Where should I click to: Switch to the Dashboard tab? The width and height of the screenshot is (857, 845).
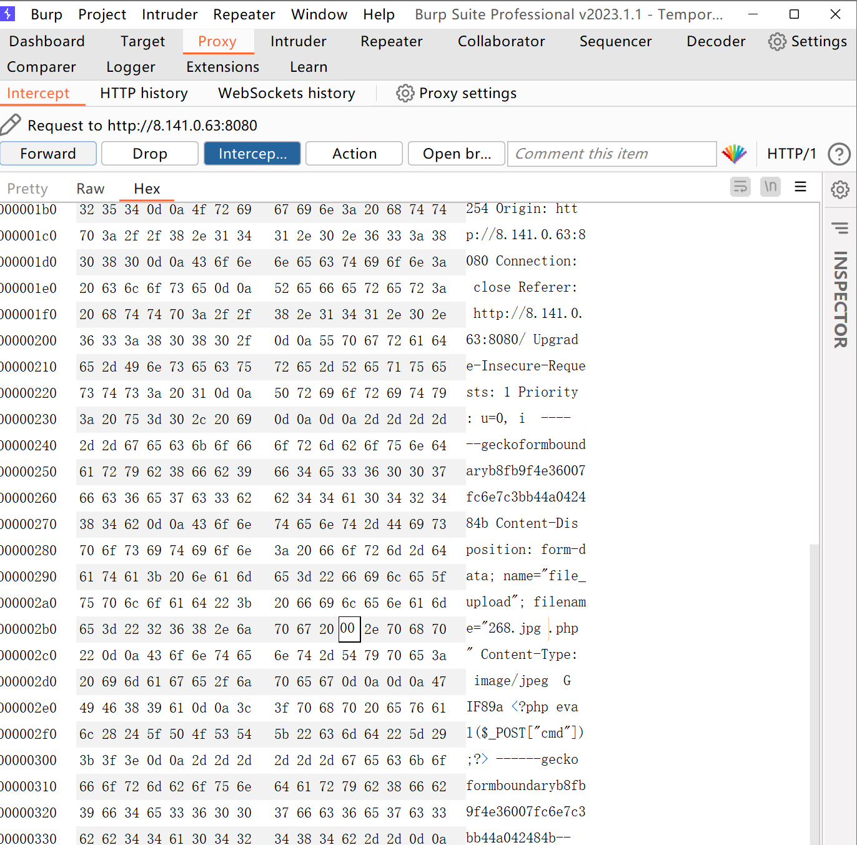pos(47,41)
